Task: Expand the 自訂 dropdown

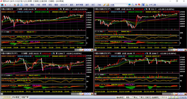Action: tap(96, 5)
